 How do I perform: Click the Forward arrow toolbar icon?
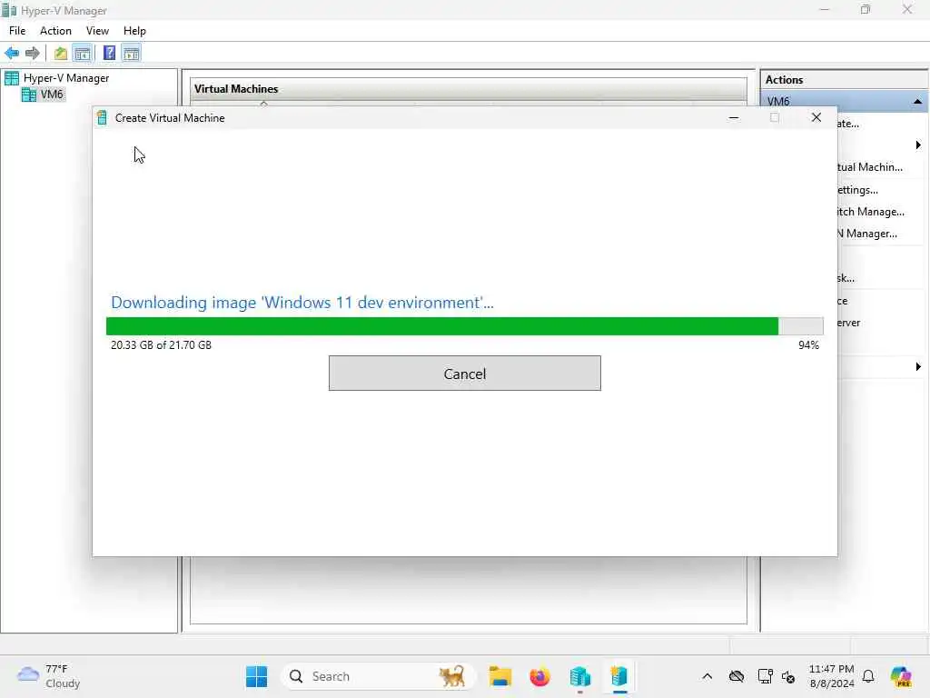point(33,54)
